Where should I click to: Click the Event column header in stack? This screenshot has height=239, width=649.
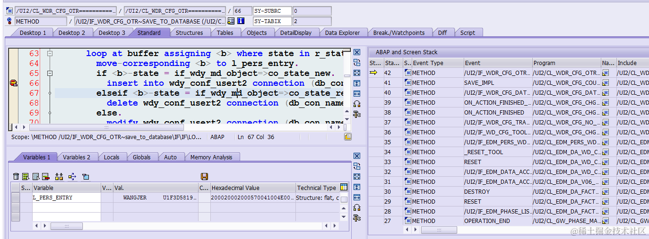[497, 63]
